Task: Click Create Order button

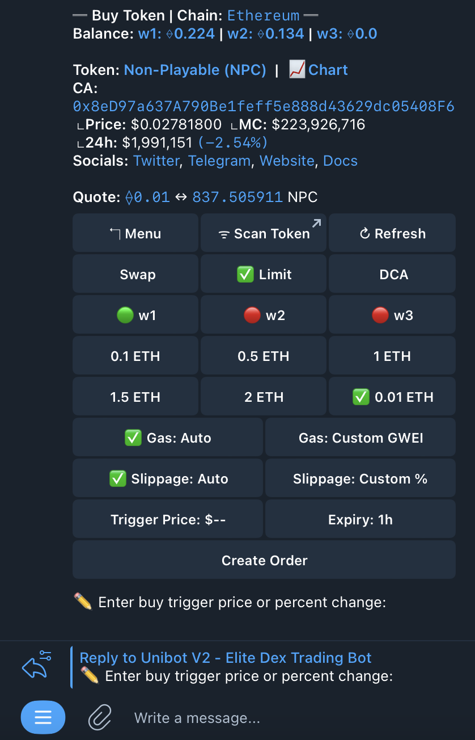Action: pyautogui.click(x=264, y=560)
